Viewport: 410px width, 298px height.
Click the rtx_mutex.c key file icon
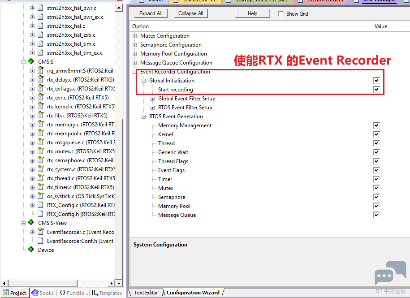pyautogui.click(x=41, y=151)
